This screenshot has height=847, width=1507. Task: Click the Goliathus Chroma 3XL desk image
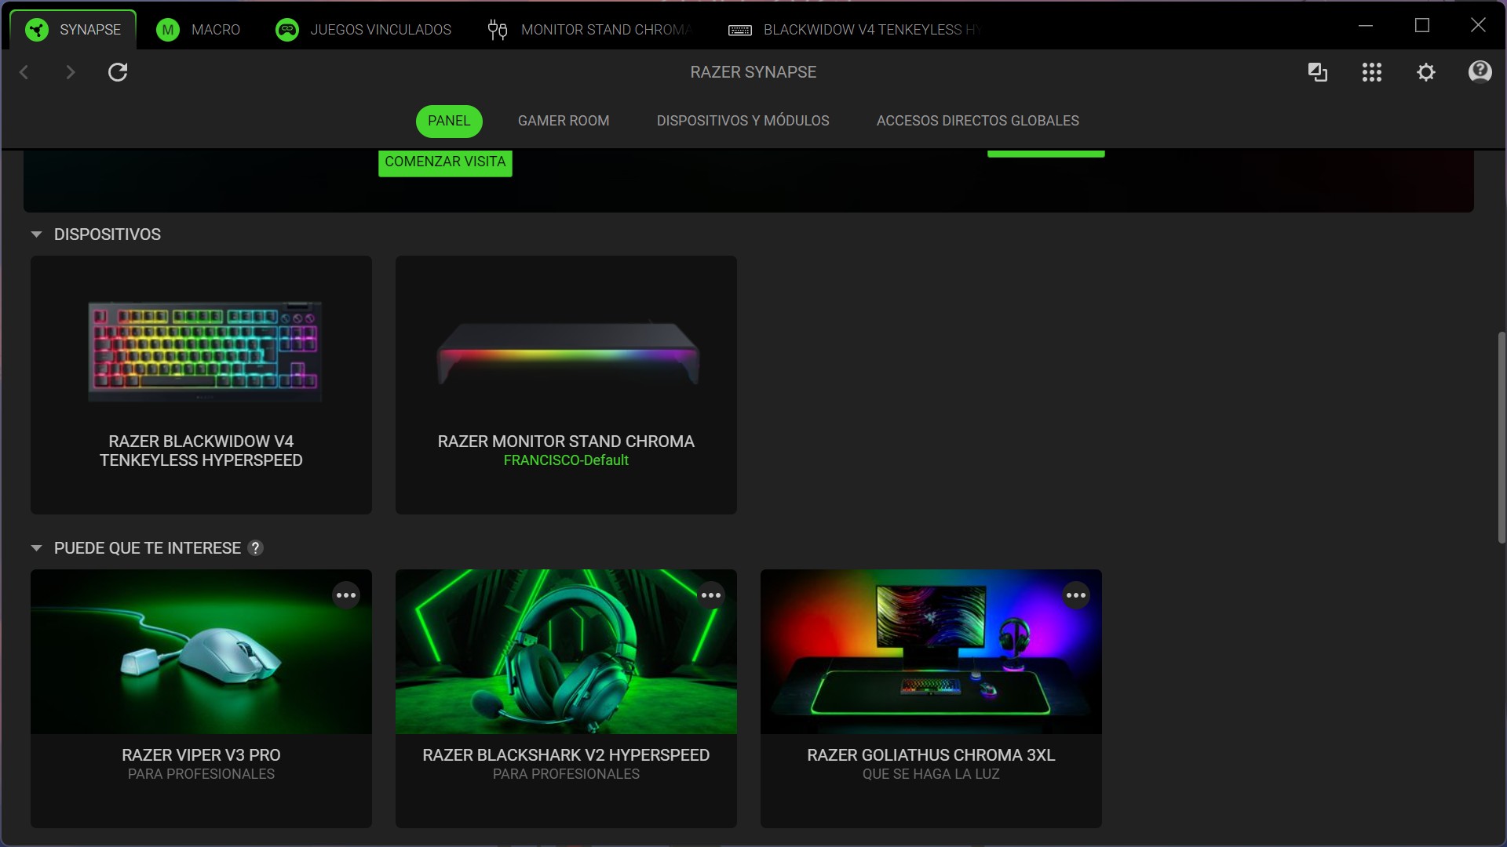[931, 652]
